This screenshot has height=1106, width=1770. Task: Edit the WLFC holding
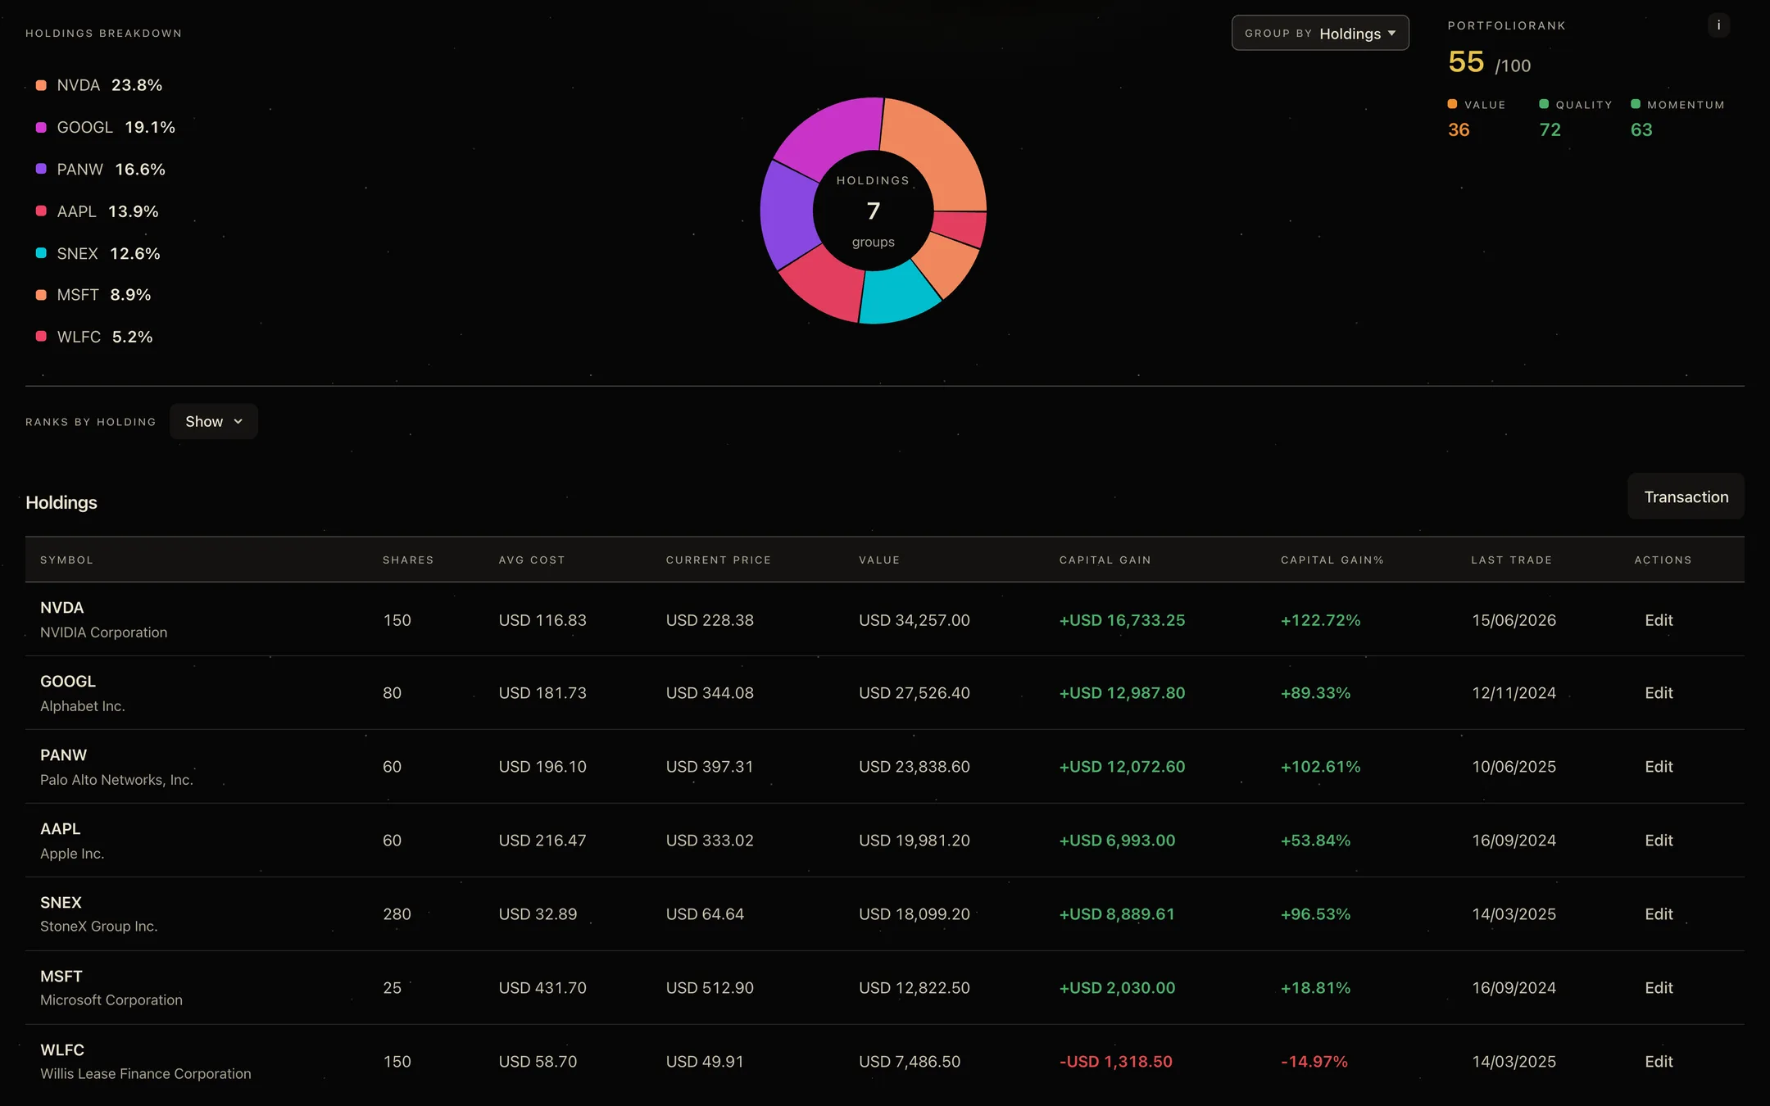[1659, 1062]
